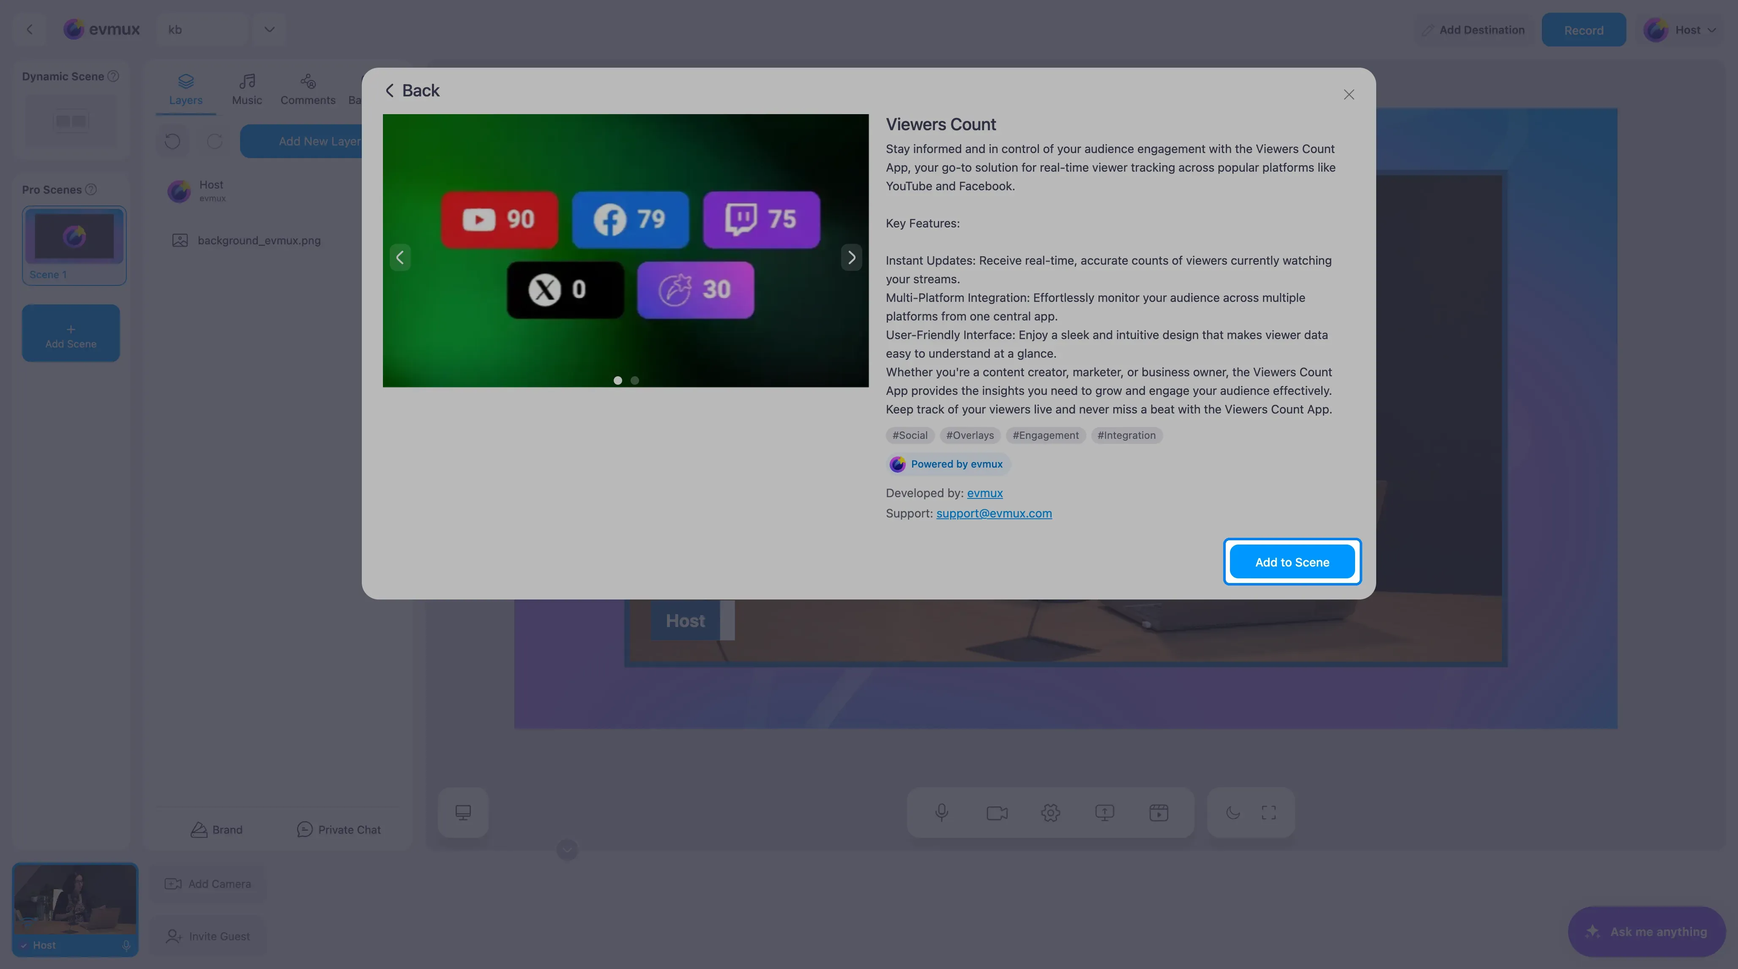This screenshot has height=969, width=1738.
Task: Select the background_evmux.png layer
Action: [259, 240]
